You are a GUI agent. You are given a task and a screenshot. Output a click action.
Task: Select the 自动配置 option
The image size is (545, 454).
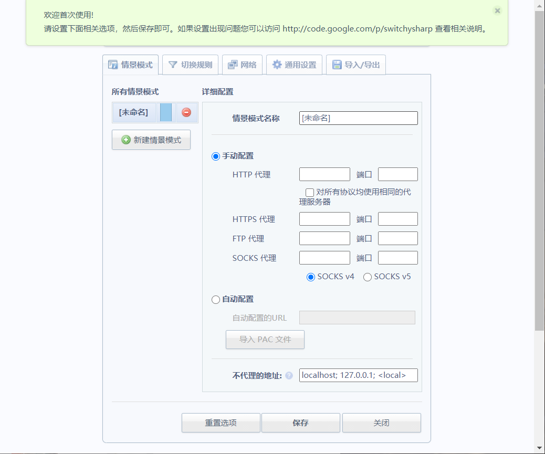[x=216, y=299]
